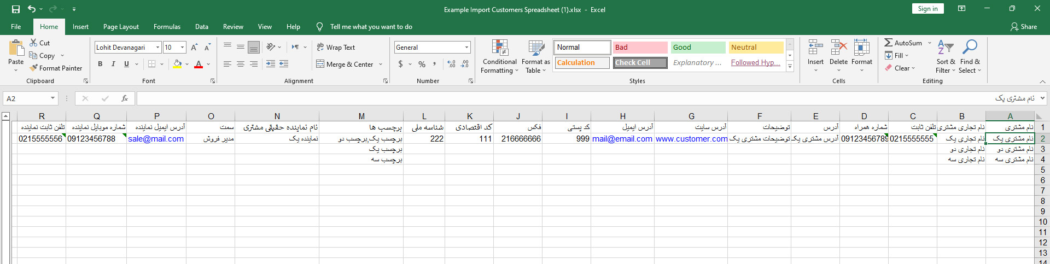This screenshot has height=264, width=1050.
Task: Click the Paste clipboard icon
Action: click(16, 48)
